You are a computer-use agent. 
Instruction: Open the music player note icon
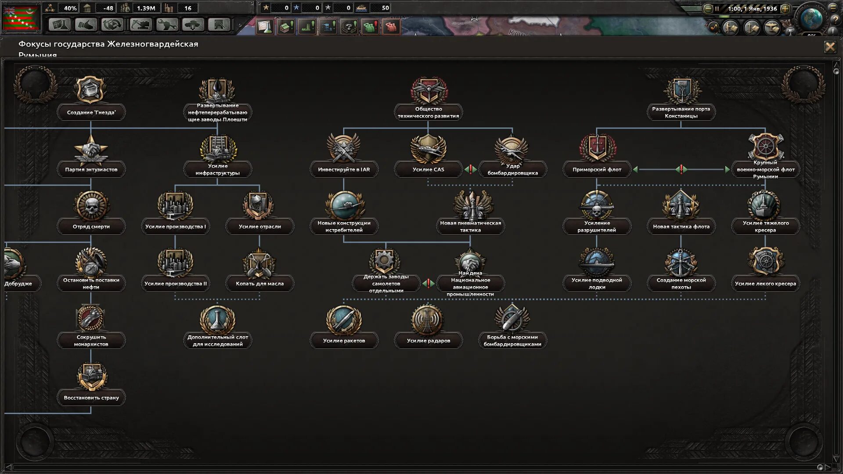pos(714,28)
